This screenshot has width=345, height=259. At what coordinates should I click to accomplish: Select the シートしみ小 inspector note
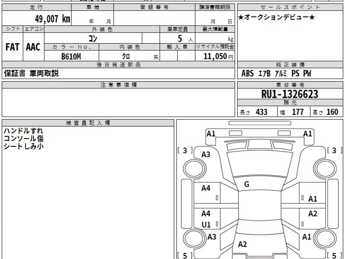pyautogui.click(x=24, y=146)
